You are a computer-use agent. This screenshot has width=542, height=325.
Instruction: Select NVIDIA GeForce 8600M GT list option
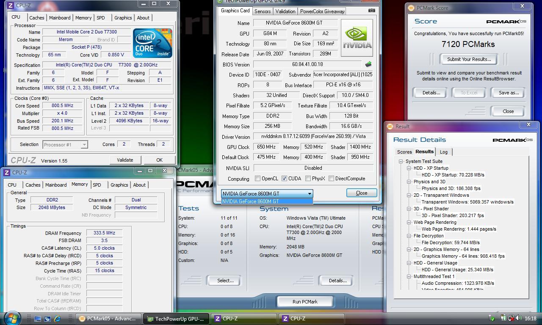(267, 201)
